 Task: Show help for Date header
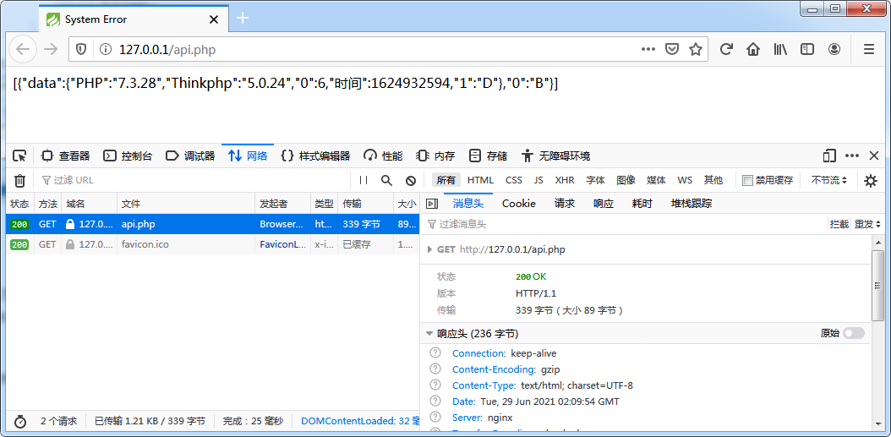tap(435, 401)
